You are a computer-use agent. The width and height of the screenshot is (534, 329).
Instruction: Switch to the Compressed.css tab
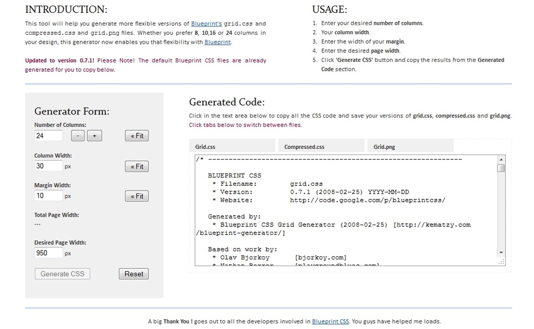pyautogui.click(x=321, y=146)
